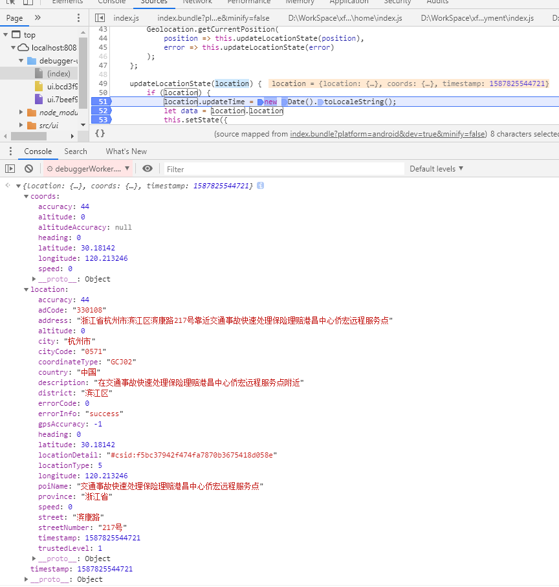Open the yment\index.js editor tab
Viewport: 559px width, 587px height.
pyautogui.click(x=477, y=18)
